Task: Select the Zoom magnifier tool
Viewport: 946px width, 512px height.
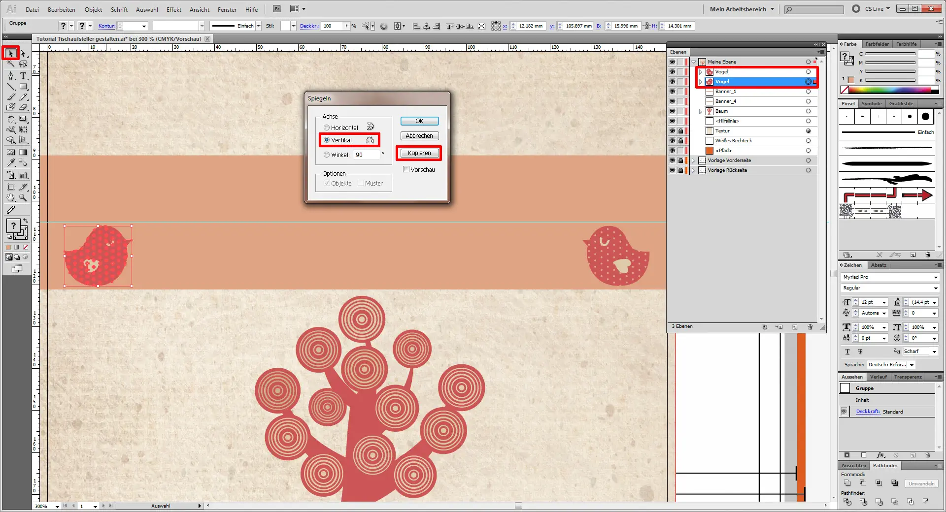Action: coord(23,198)
